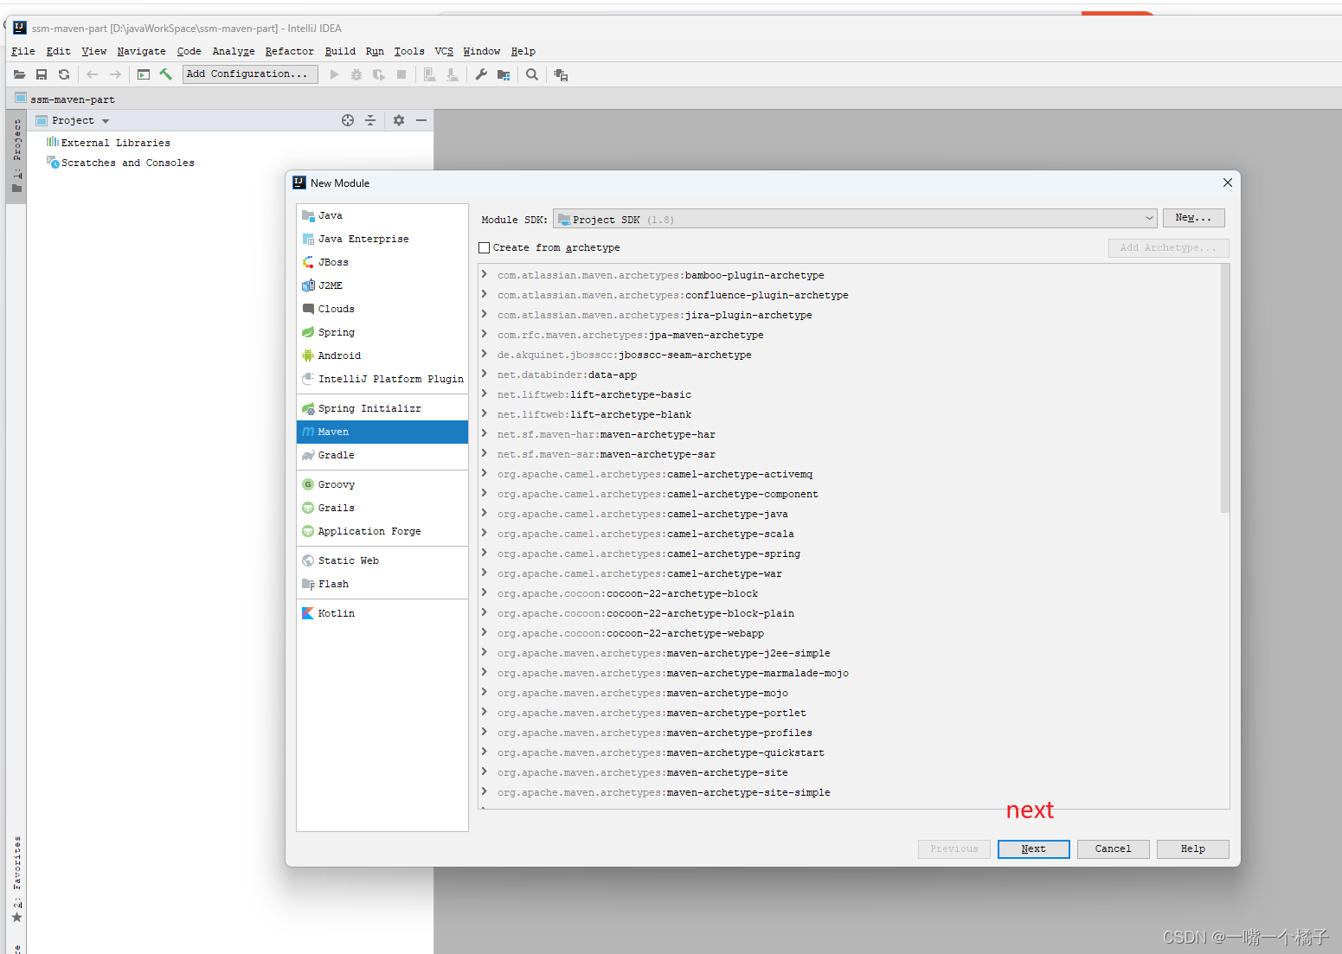Open the Navigate menu
The image size is (1342, 954).
point(141,51)
